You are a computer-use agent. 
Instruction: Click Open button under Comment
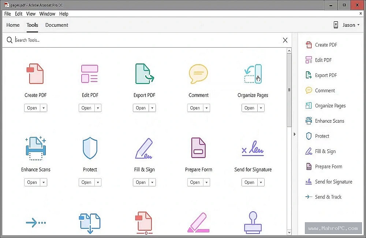click(x=195, y=108)
